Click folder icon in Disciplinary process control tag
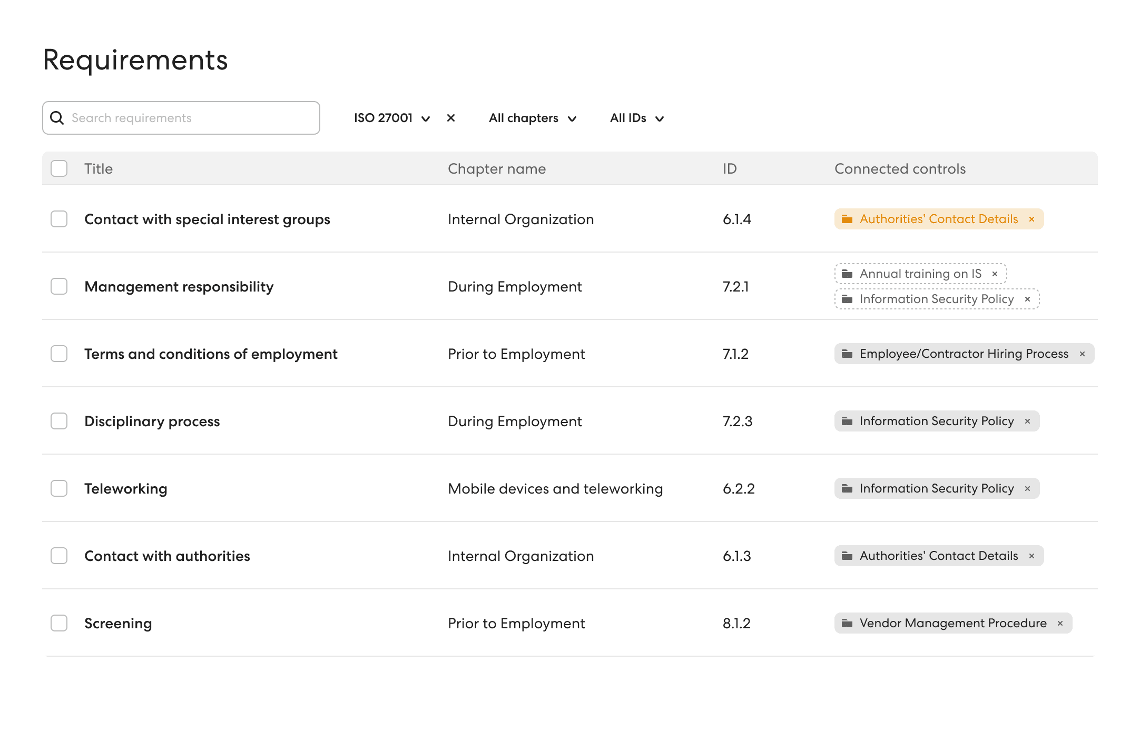Image resolution: width=1140 pixels, height=743 pixels. [x=847, y=421]
